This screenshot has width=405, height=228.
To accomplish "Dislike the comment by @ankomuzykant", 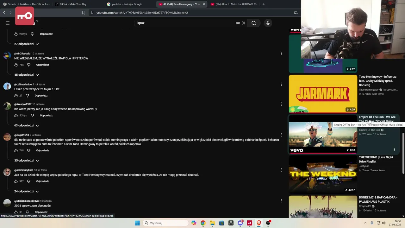I will (x=28, y=181).
